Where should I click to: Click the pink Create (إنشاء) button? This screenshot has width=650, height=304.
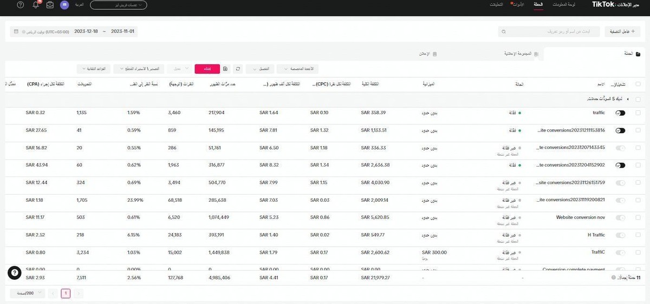207,69
